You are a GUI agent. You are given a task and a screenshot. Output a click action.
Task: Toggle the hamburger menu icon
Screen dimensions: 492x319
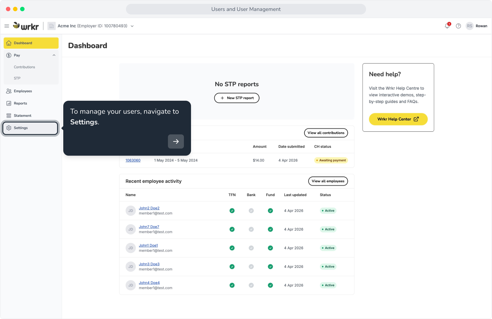point(7,26)
